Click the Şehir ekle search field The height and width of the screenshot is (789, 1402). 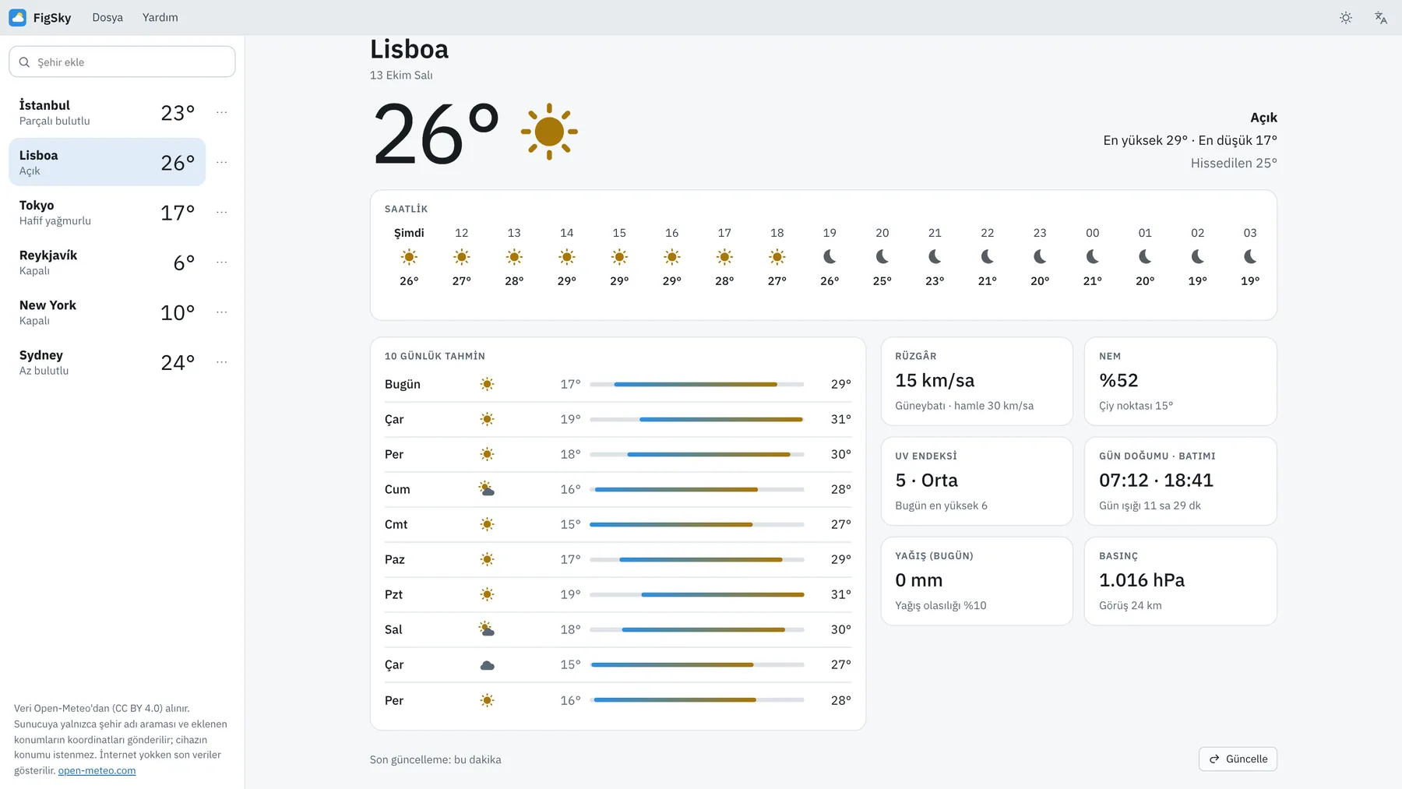tap(122, 62)
